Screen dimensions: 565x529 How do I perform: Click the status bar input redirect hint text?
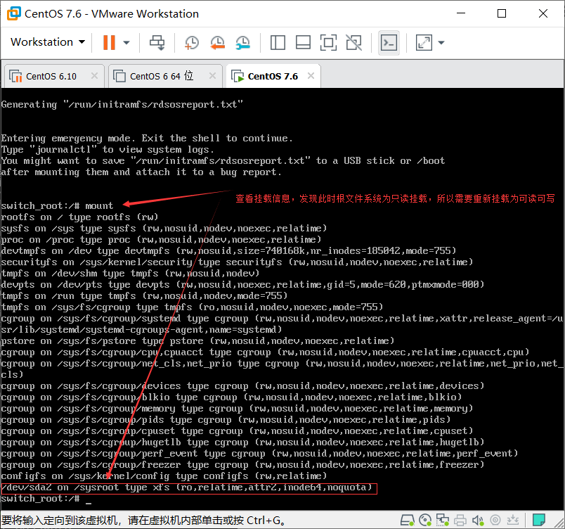pyautogui.click(x=144, y=520)
